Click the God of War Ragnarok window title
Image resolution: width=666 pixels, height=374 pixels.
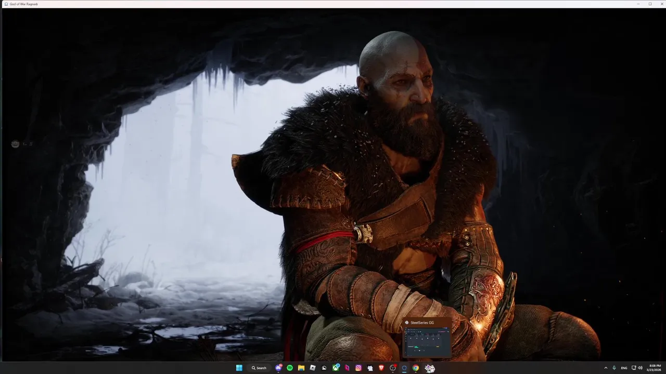[24, 4]
